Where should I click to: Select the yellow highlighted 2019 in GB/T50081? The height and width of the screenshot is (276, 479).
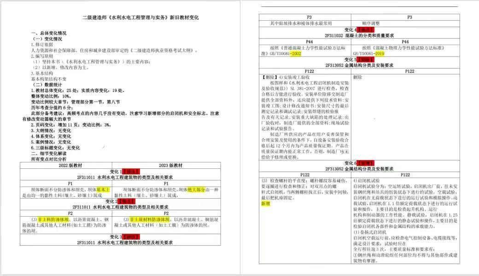click(379, 53)
